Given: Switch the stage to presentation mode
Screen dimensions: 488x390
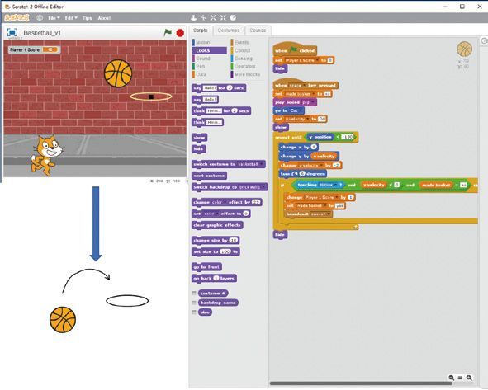Looking at the screenshot, I should coord(12,32).
